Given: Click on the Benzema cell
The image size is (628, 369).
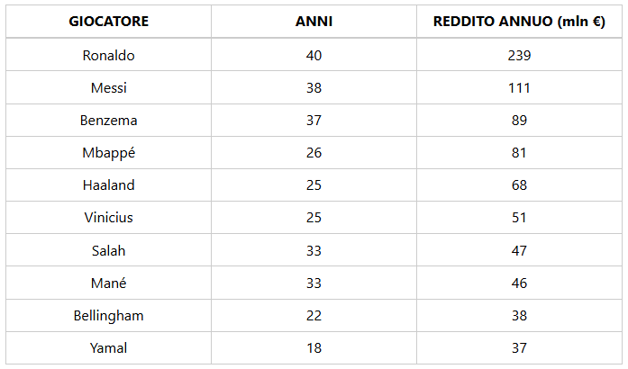Looking at the screenshot, I should (109, 121).
